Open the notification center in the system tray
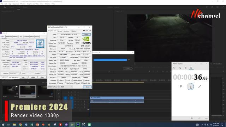 222,125
